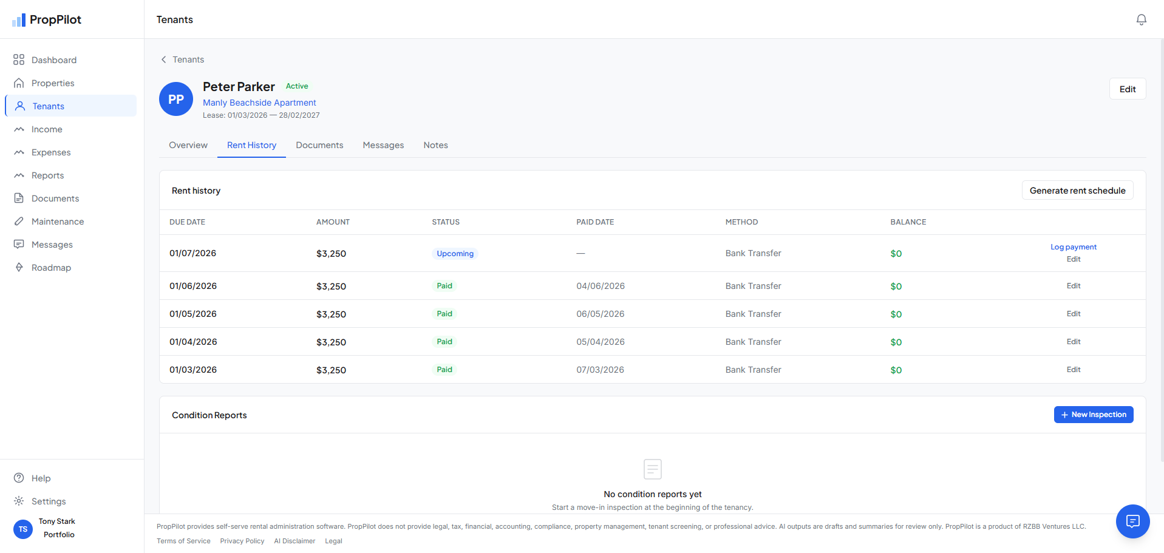Open Privacy Policy link
The width and height of the screenshot is (1164, 553).
242,541
